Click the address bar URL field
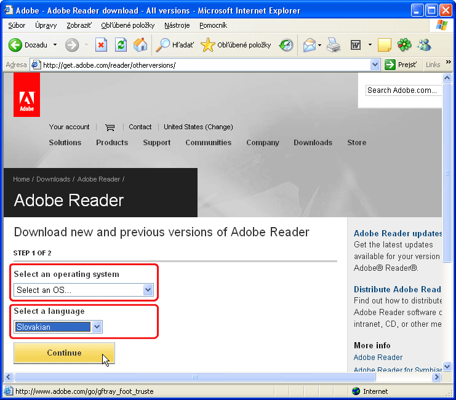The height and width of the screenshot is (400, 456). coord(205,65)
